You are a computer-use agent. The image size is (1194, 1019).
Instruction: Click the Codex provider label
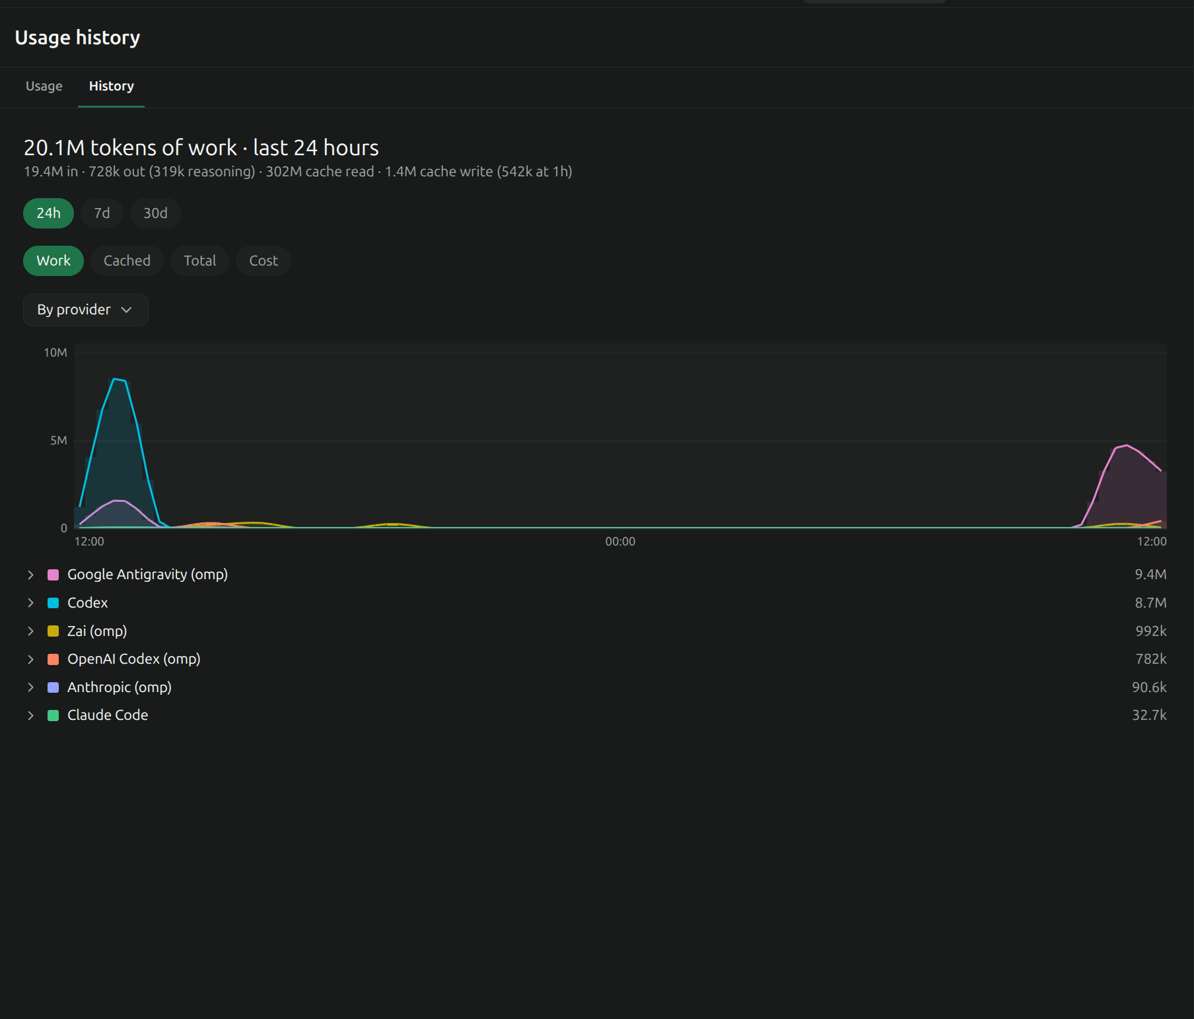coord(87,603)
